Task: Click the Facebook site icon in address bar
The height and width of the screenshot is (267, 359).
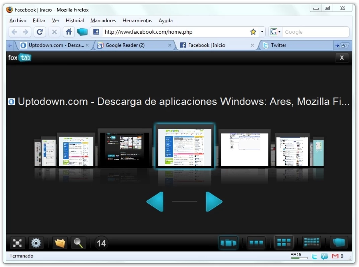Action: (96, 32)
